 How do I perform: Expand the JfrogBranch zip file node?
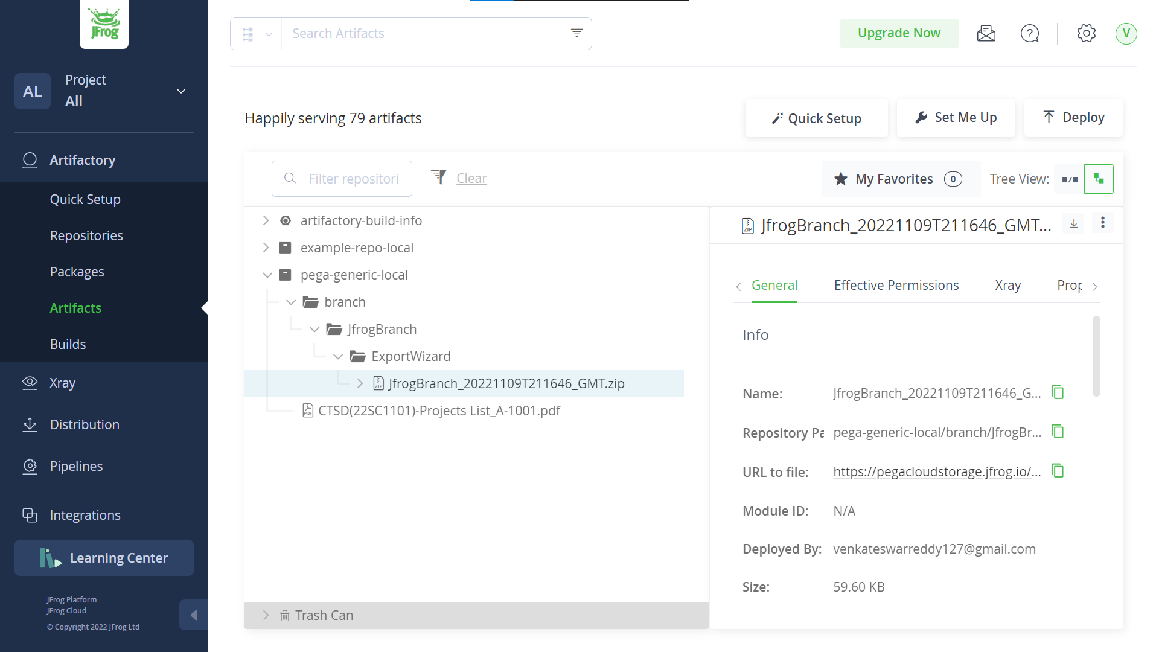coord(360,383)
